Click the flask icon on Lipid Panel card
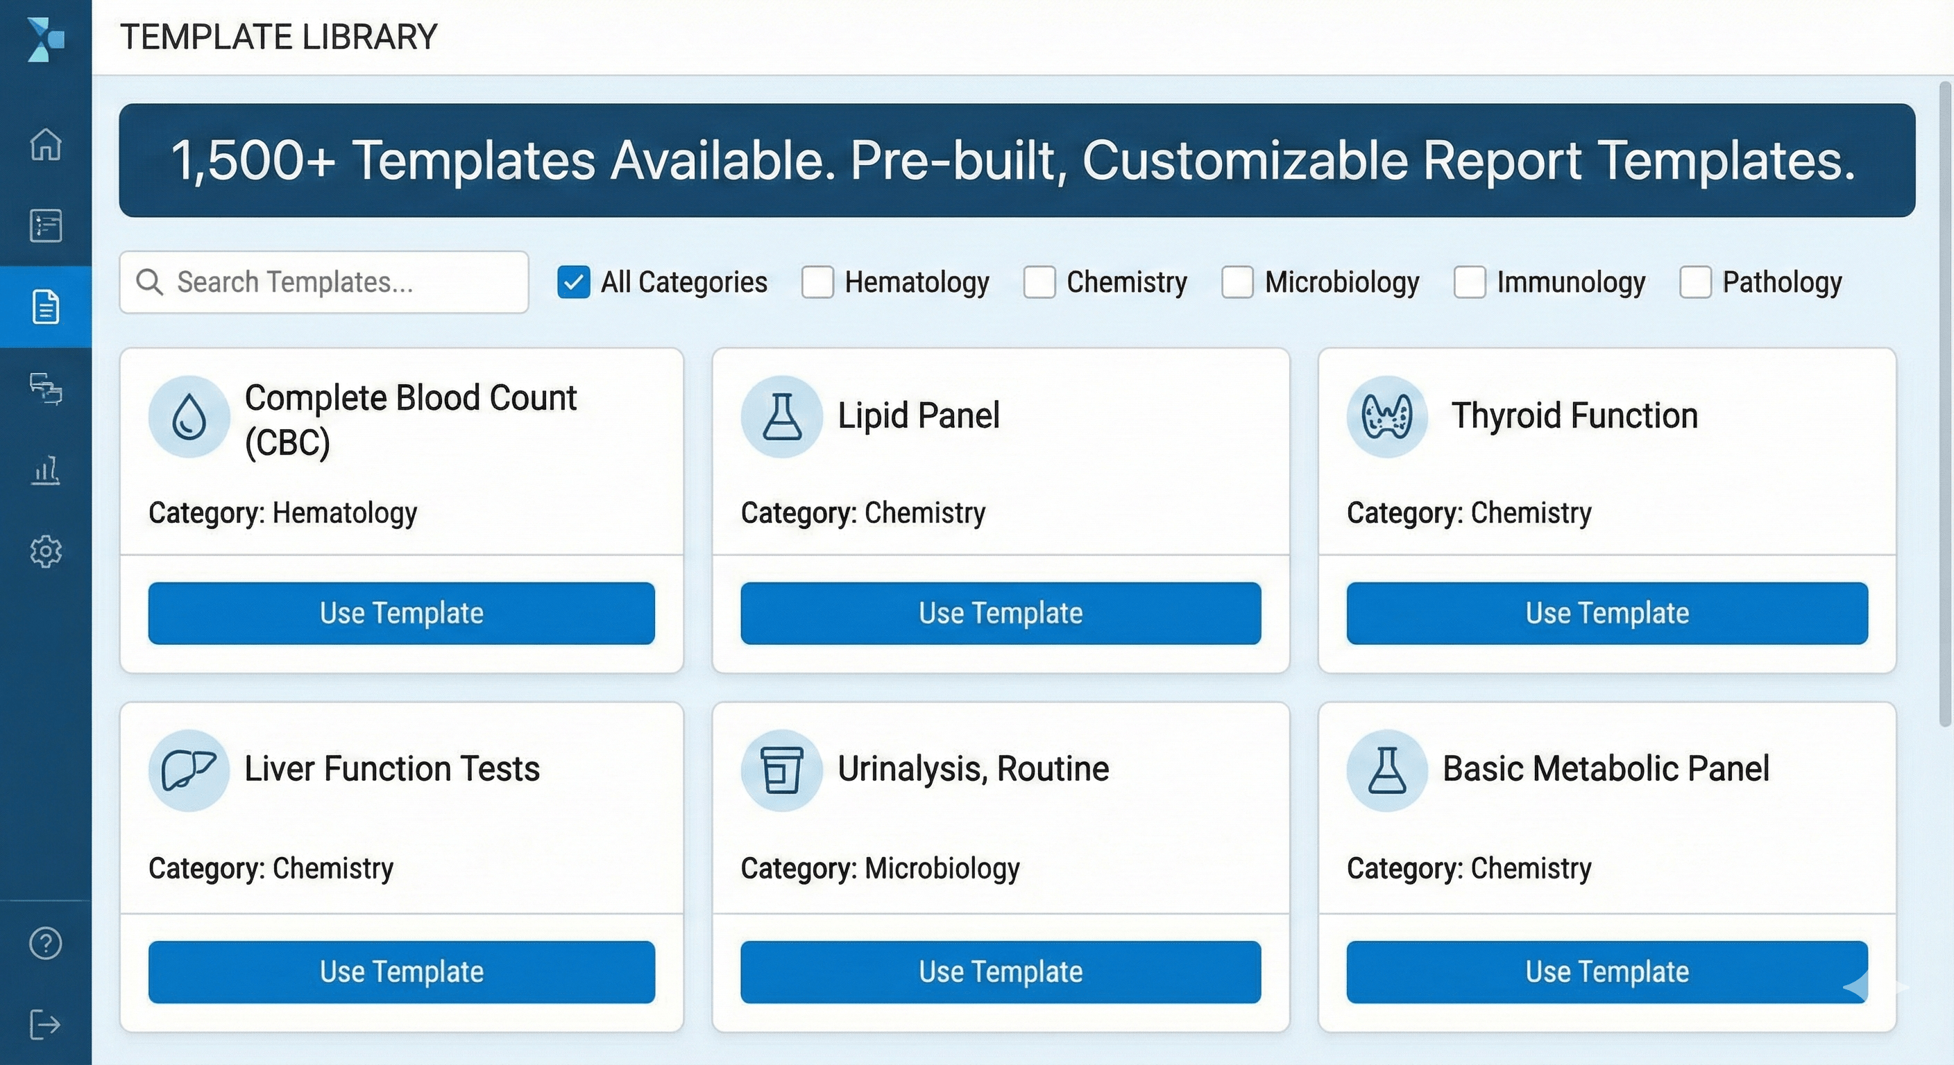This screenshot has height=1065, width=1954. tap(782, 416)
